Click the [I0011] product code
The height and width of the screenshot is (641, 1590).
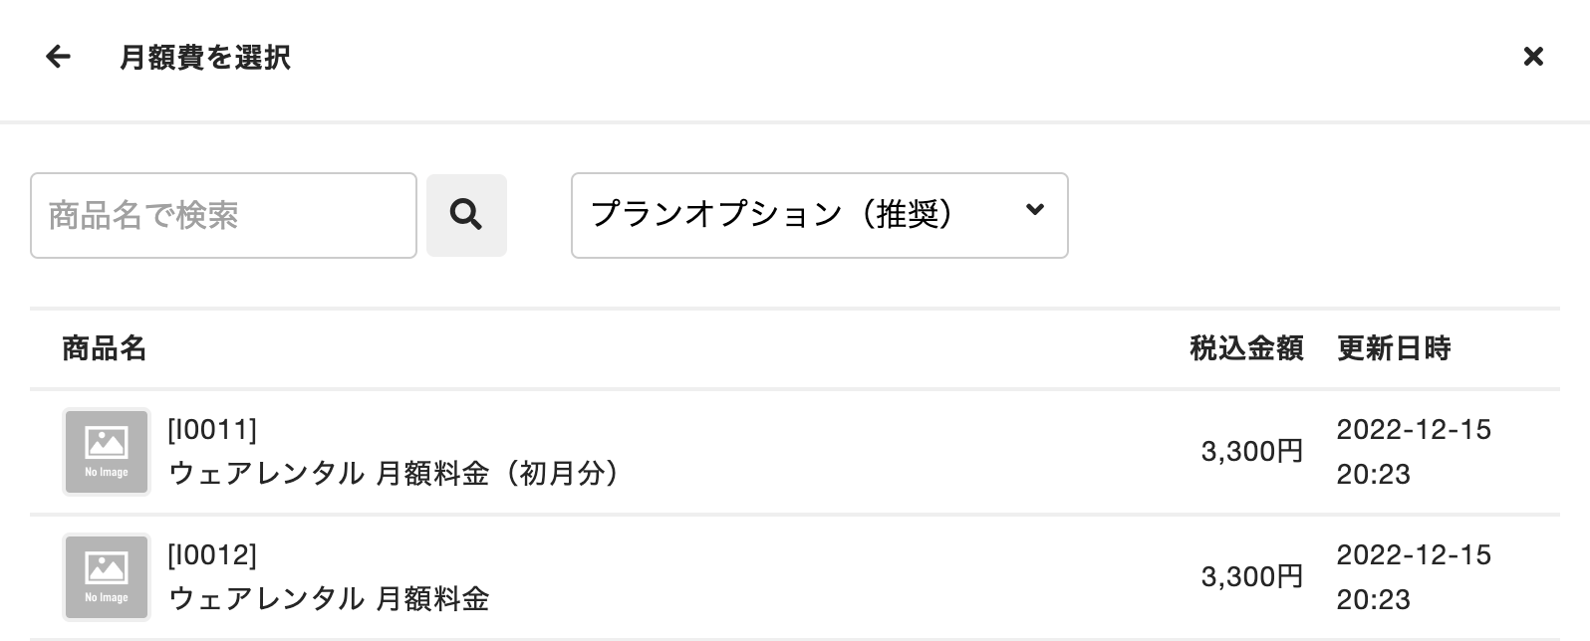212,430
